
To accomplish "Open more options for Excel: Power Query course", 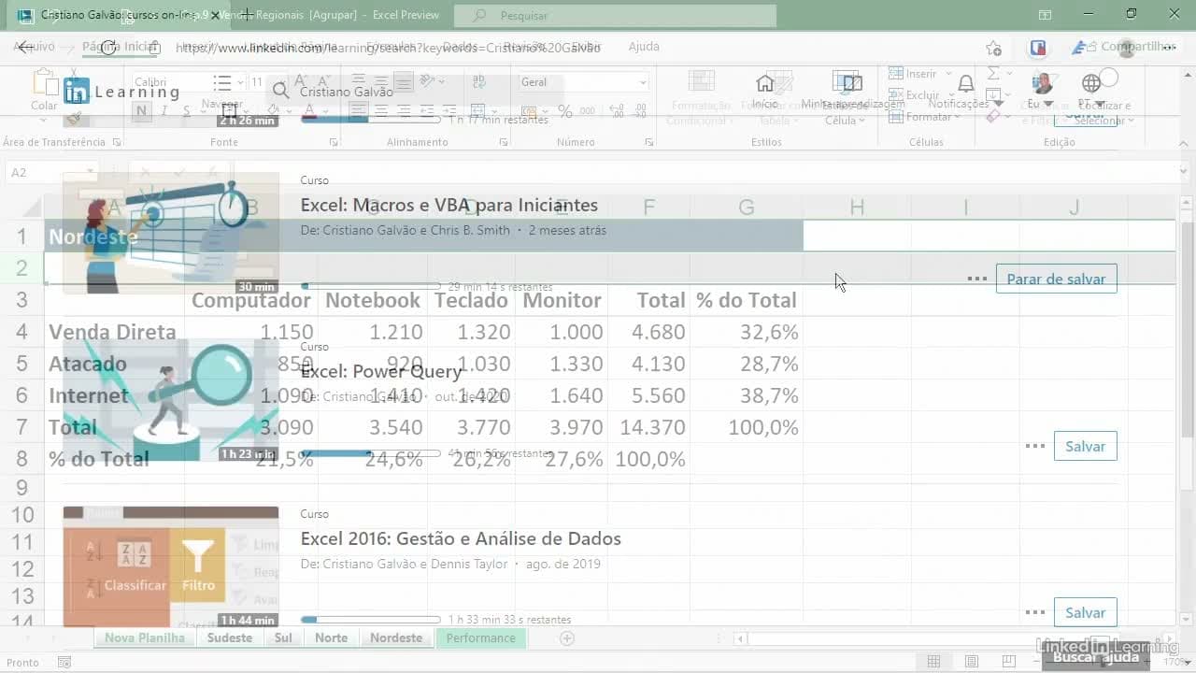I will [1034, 446].
